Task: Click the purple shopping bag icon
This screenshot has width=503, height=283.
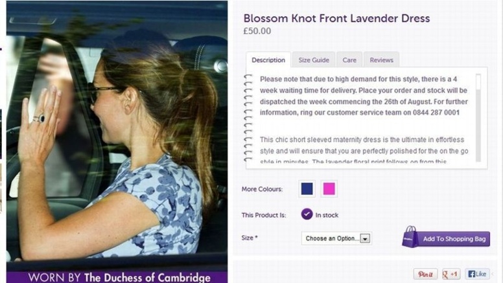Action: [410, 237]
